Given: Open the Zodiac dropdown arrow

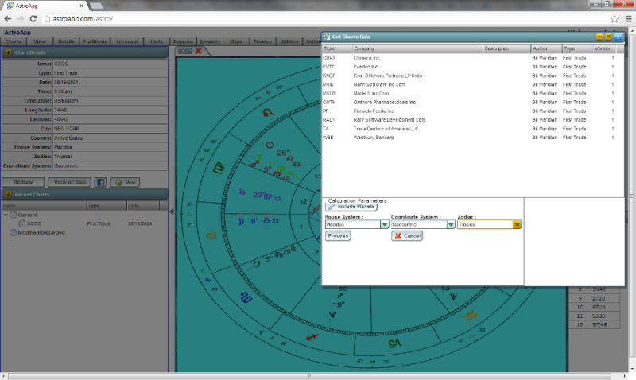Looking at the screenshot, I should [x=517, y=224].
